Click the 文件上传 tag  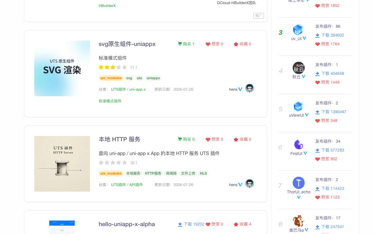188,173
